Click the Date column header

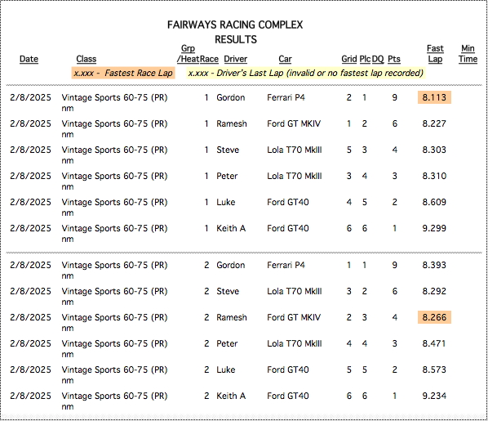[29, 59]
